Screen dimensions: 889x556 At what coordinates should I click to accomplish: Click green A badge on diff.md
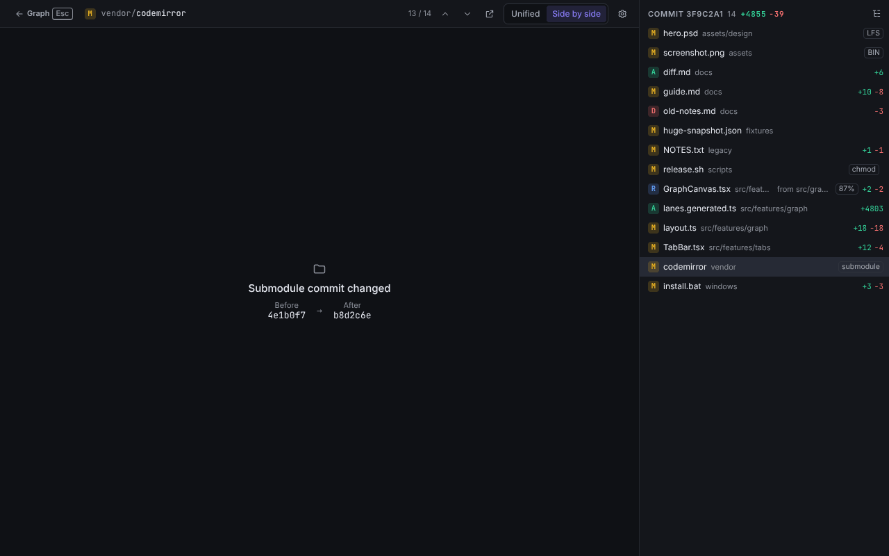[654, 72]
